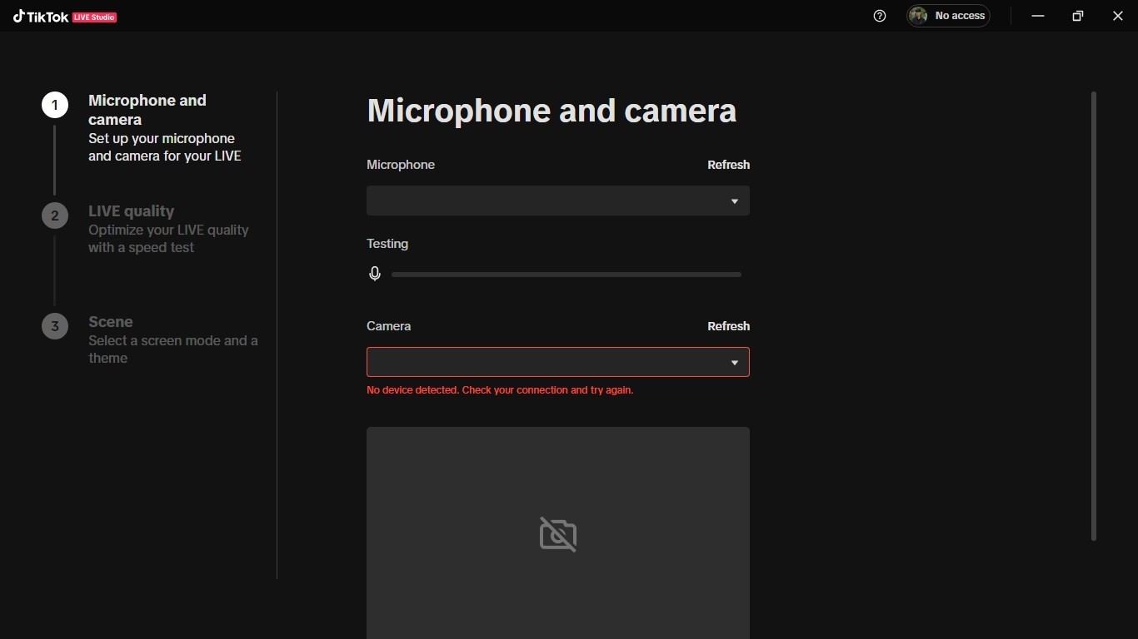The height and width of the screenshot is (639, 1138).
Task: Refresh the Camera device list
Action: point(728,326)
